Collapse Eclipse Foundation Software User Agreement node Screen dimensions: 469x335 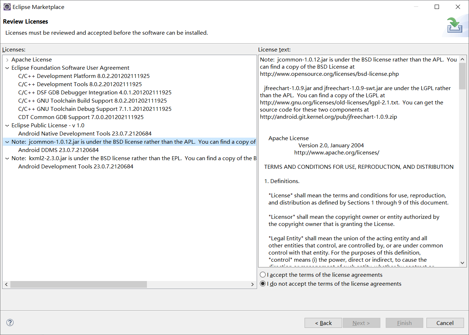(x=7, y=68)
